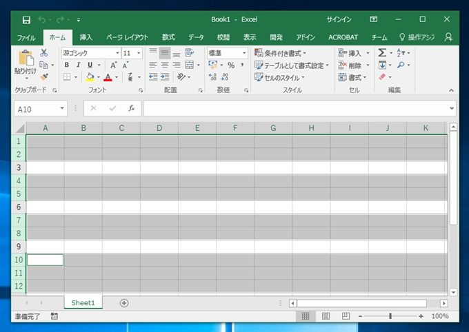This screenshot has width=469, height=332.
Task: Open テーブルとして書式設定 dropdown
Action: click(292, 65)
